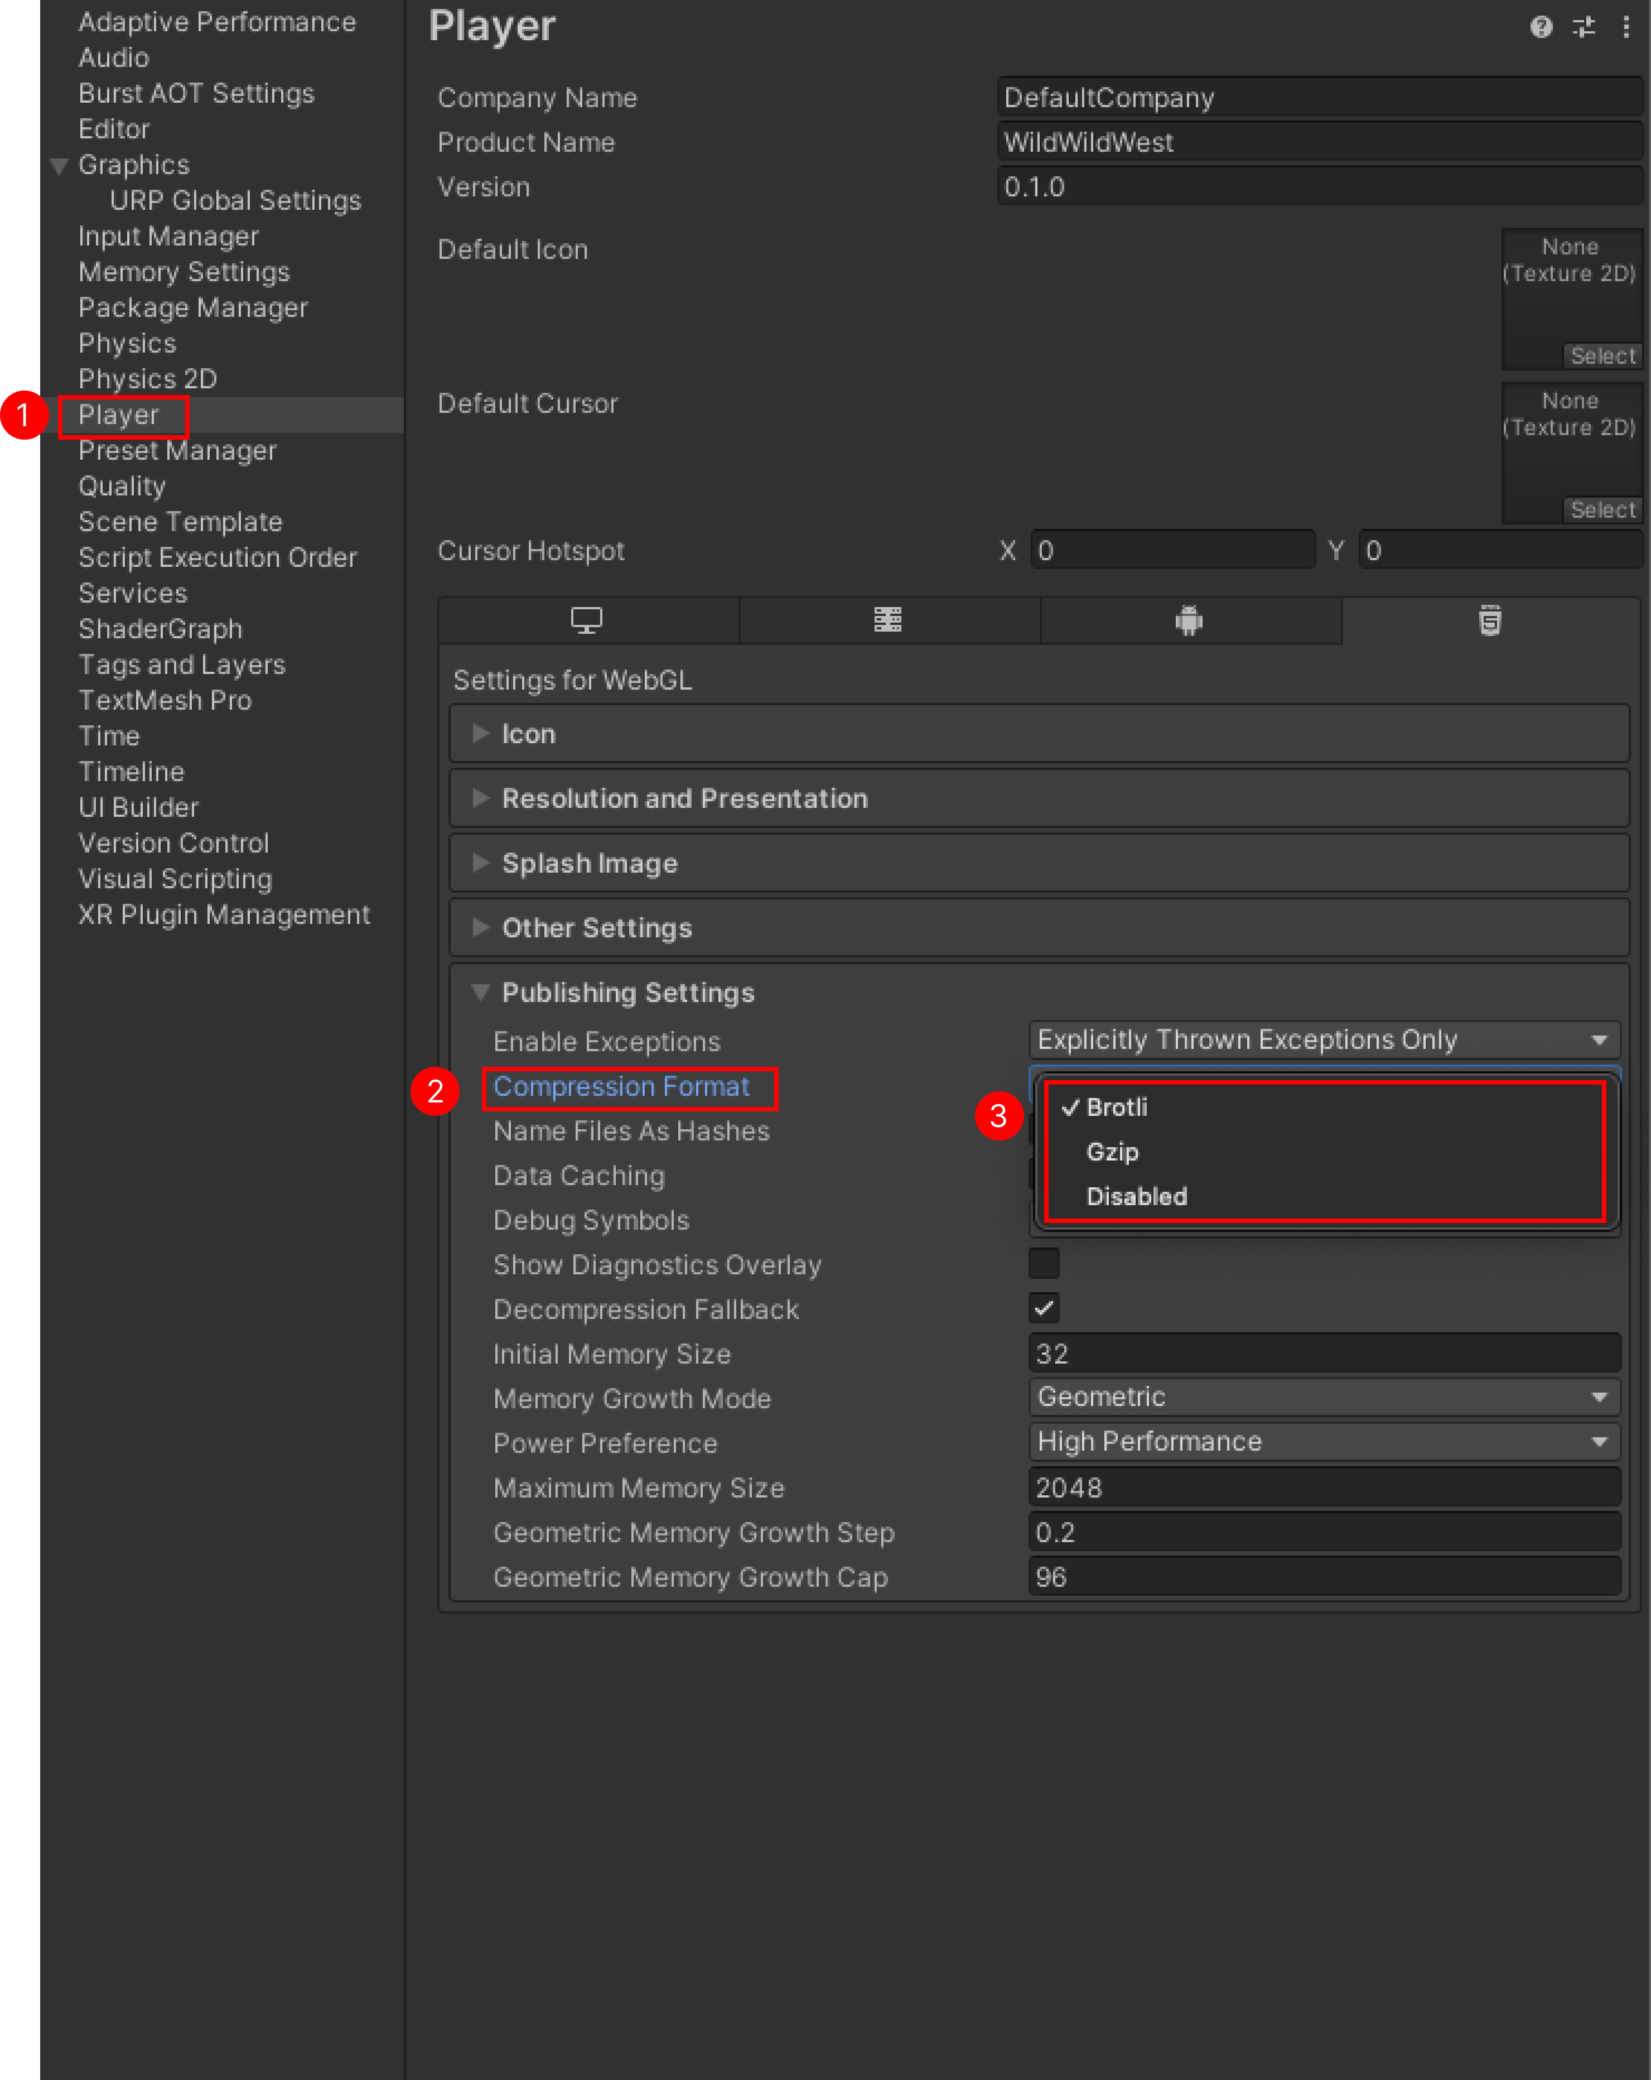Click Geometric Memory Growth Step field

(x=1324, y=1532)
